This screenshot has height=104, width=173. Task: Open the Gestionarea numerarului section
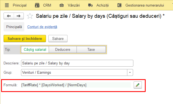tap(145, 5)
